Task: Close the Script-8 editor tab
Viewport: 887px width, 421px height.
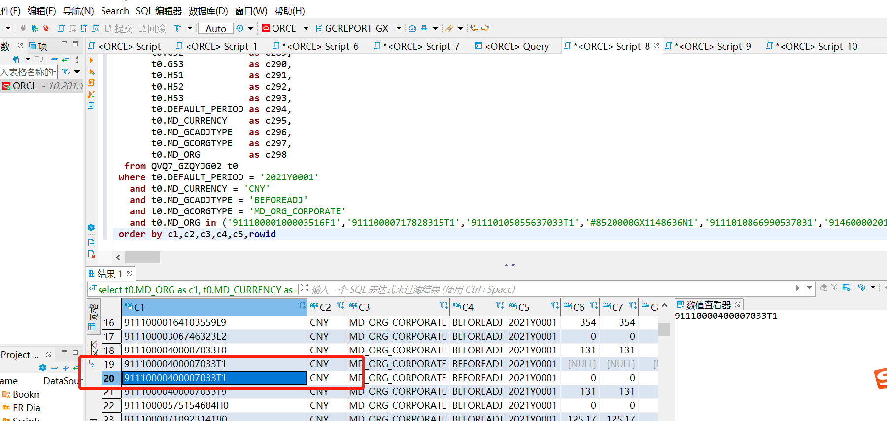Action: point(656,46)
